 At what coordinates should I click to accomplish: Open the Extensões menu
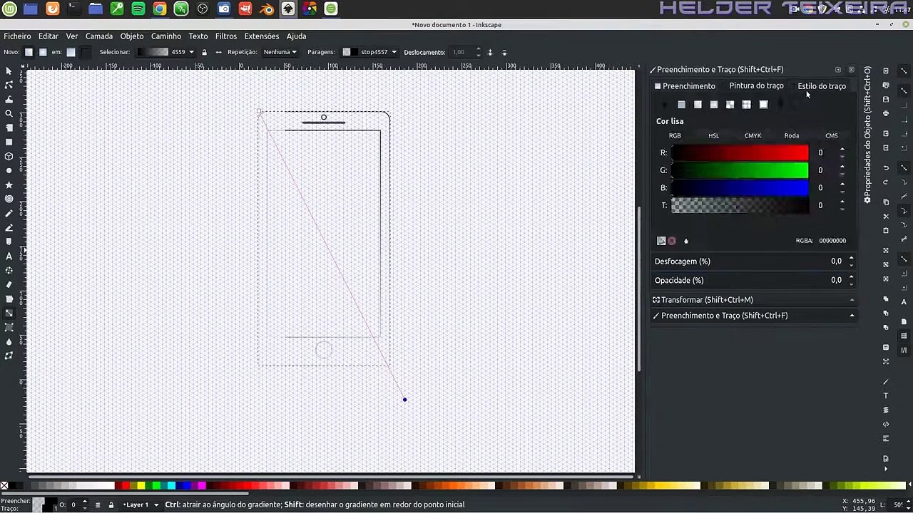(x=261, y=36)
